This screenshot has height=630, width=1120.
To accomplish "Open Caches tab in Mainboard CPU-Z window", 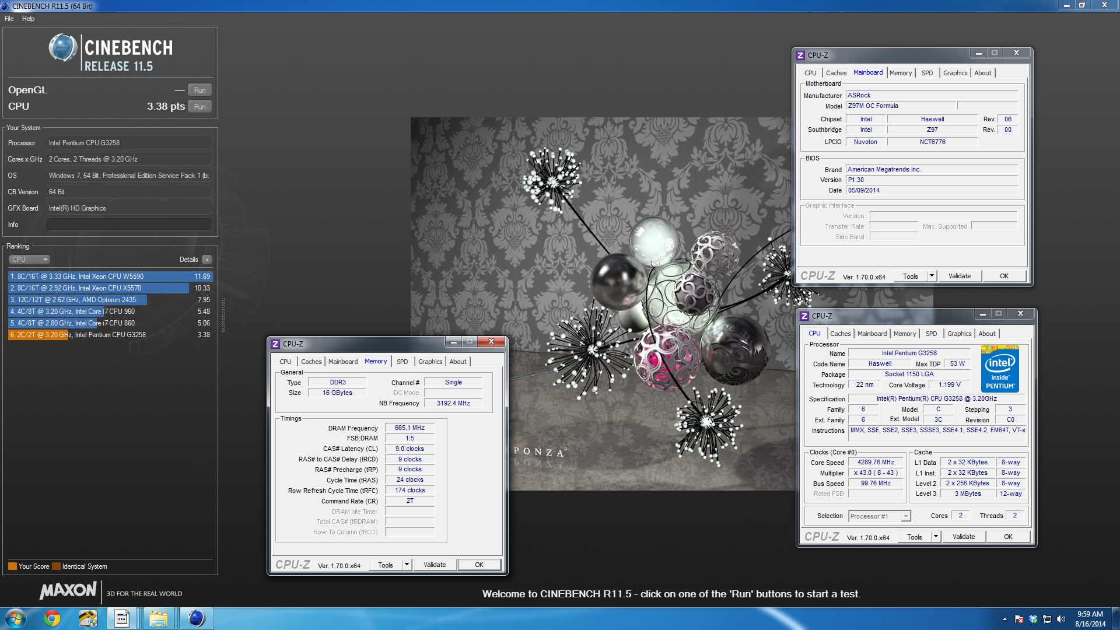I will (x=836, y=73).
